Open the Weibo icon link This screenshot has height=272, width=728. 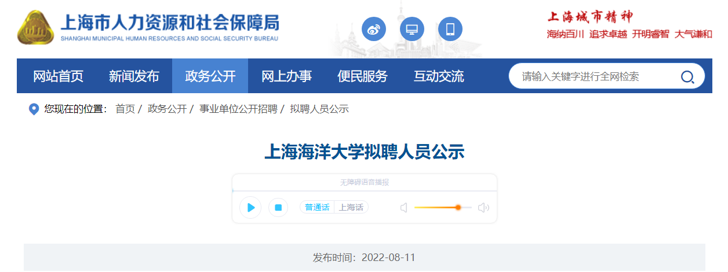pos(374,29)
